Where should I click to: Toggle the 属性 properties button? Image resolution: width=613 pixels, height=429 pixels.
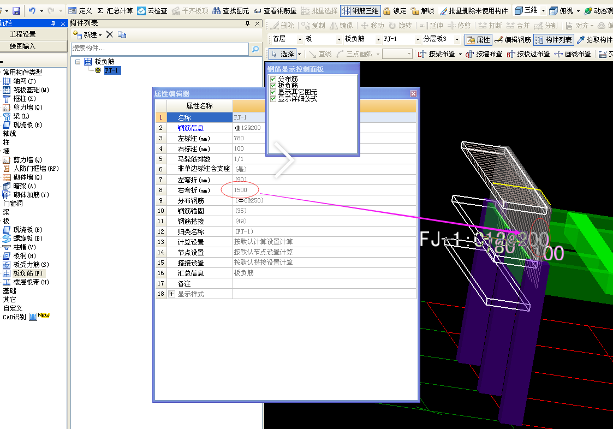(x=478, y=39)
